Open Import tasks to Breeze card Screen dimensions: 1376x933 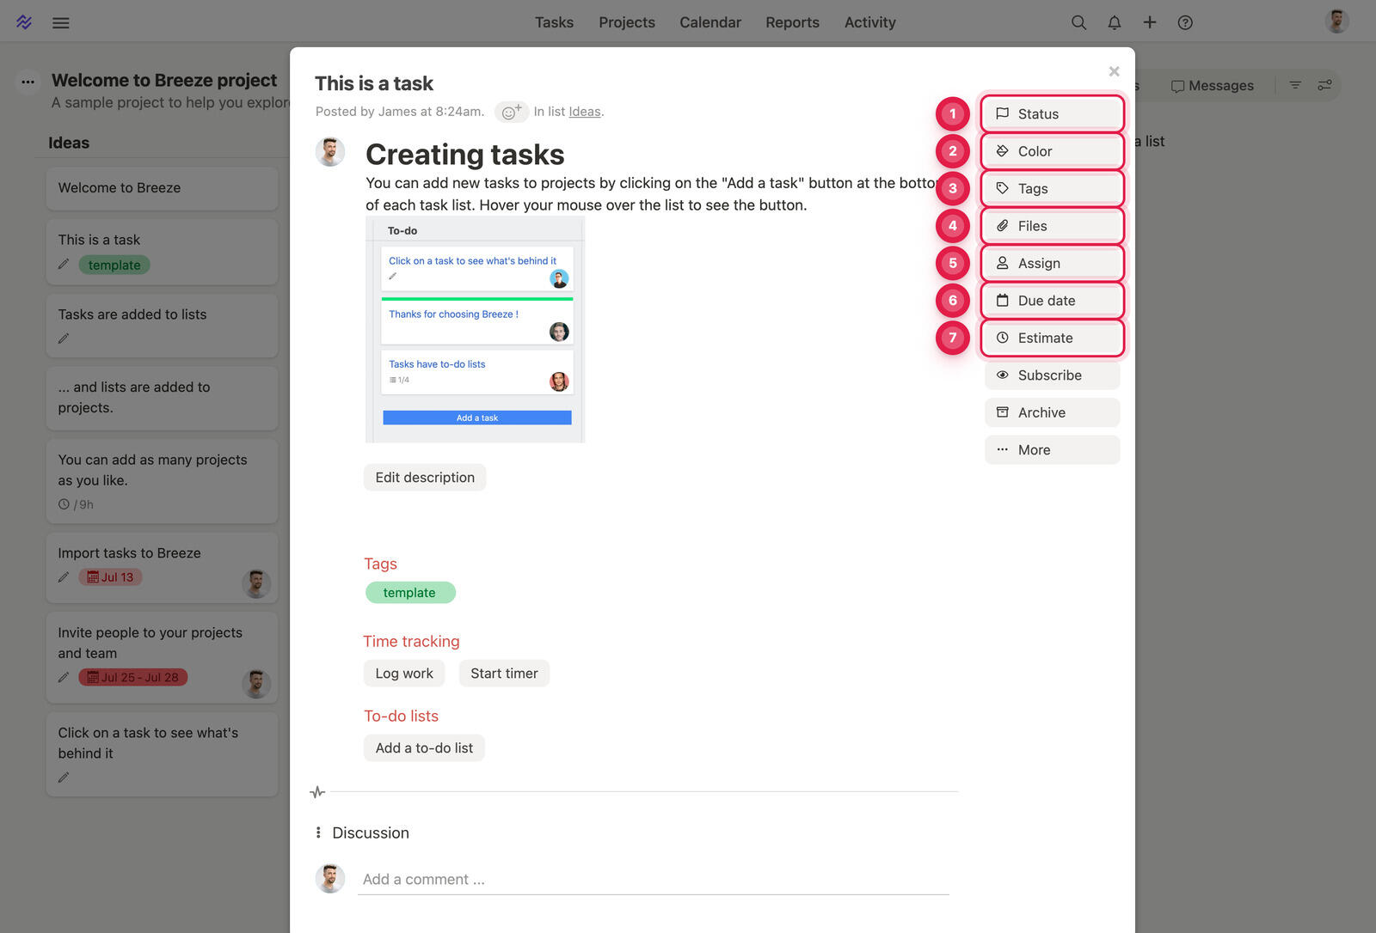[162, 567]
